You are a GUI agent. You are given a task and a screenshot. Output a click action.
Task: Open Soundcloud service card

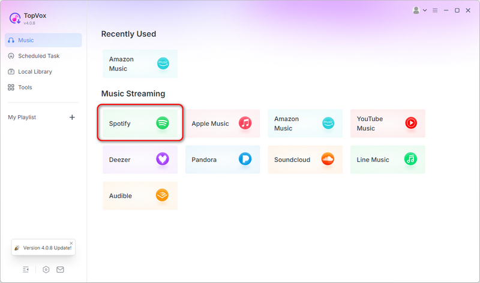pyautogui.click(x=305, y=159)
